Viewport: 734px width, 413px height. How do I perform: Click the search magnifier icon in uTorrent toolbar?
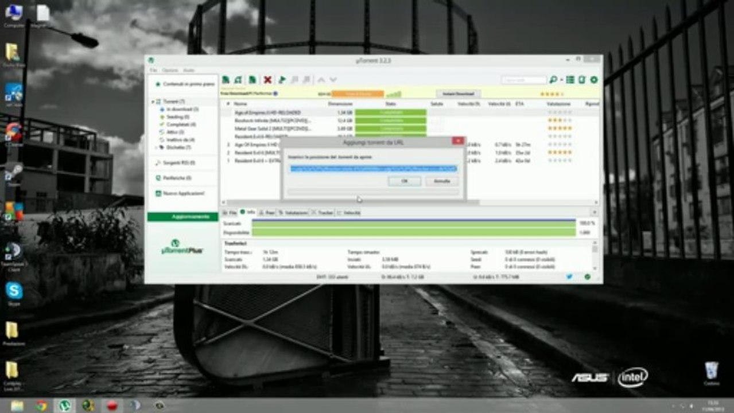[x=553, y=80]
